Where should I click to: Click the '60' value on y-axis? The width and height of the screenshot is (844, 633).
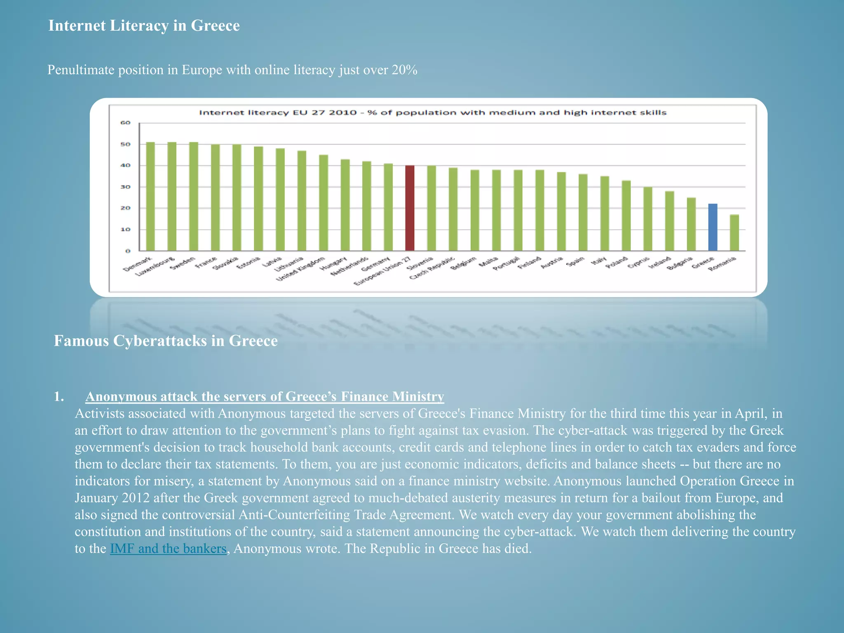point(125,122)
